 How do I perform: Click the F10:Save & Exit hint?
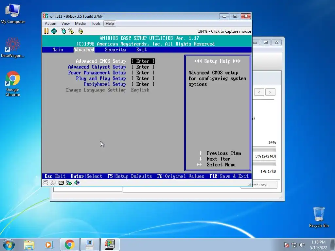click(229, 176)
